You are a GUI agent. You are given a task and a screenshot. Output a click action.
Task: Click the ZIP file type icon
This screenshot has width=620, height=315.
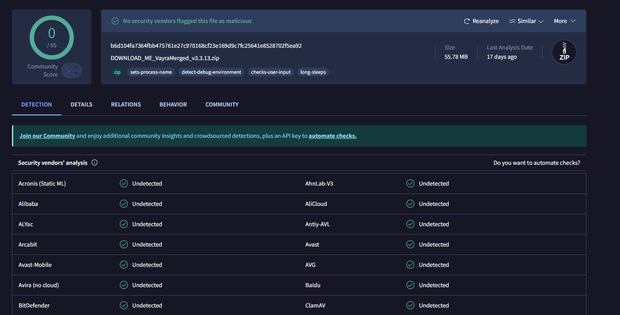pyautogui.click(x=564, y=52)
